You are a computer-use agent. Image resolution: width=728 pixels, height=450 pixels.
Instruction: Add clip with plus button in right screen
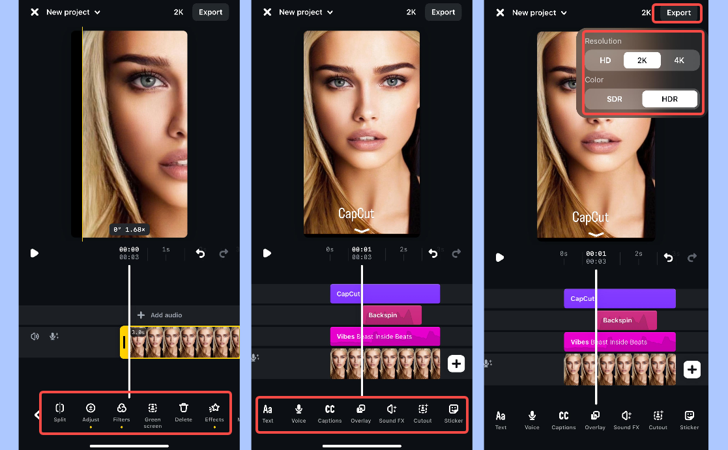(x=692, y=370)
